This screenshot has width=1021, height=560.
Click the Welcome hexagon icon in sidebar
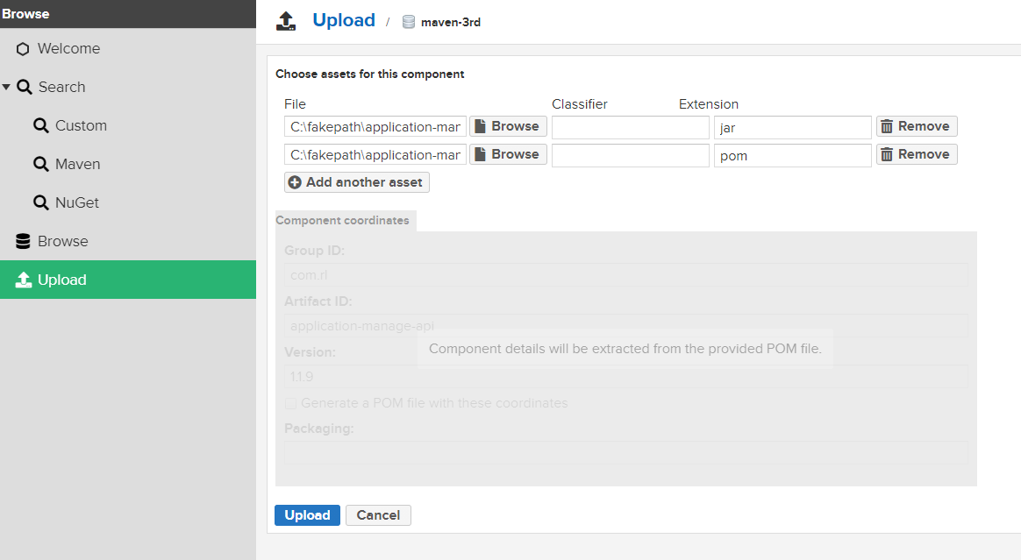(x=23, y=49)
